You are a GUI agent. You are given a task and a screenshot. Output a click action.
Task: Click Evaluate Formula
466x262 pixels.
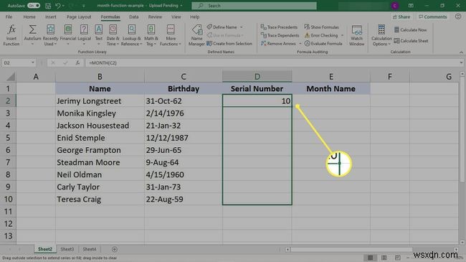323,44
